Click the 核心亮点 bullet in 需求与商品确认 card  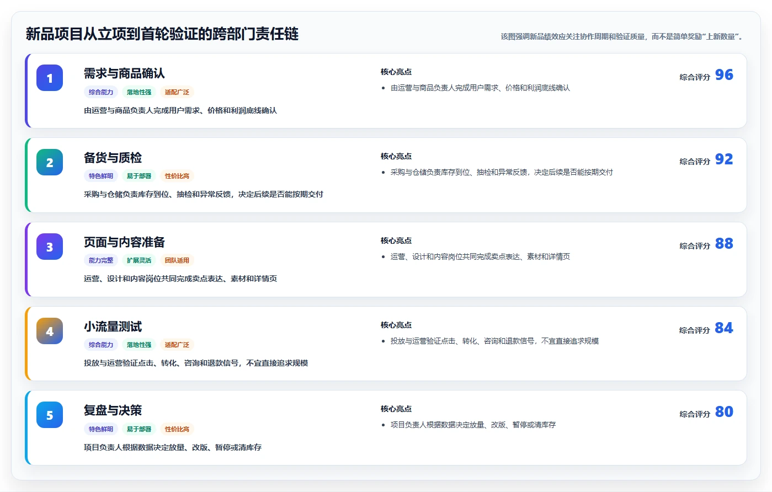(x=480, y=88)
